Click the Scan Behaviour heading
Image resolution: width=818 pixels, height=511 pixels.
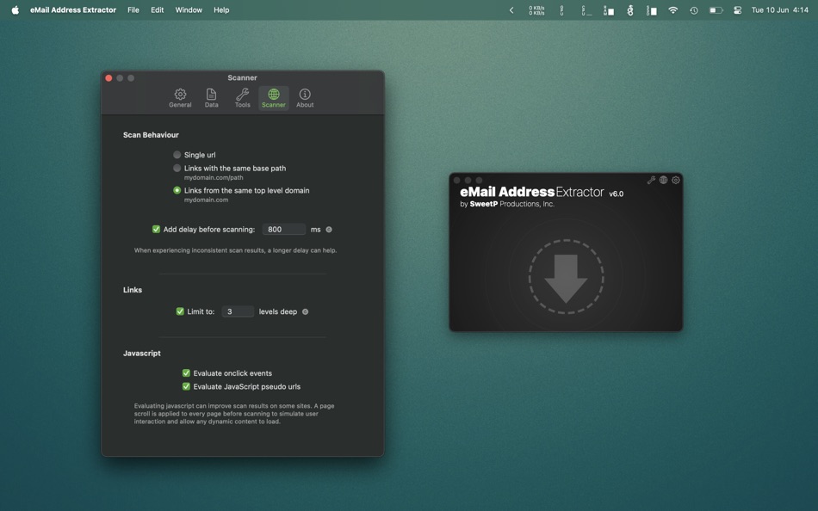pyautogui.click(x=151, y=134)
